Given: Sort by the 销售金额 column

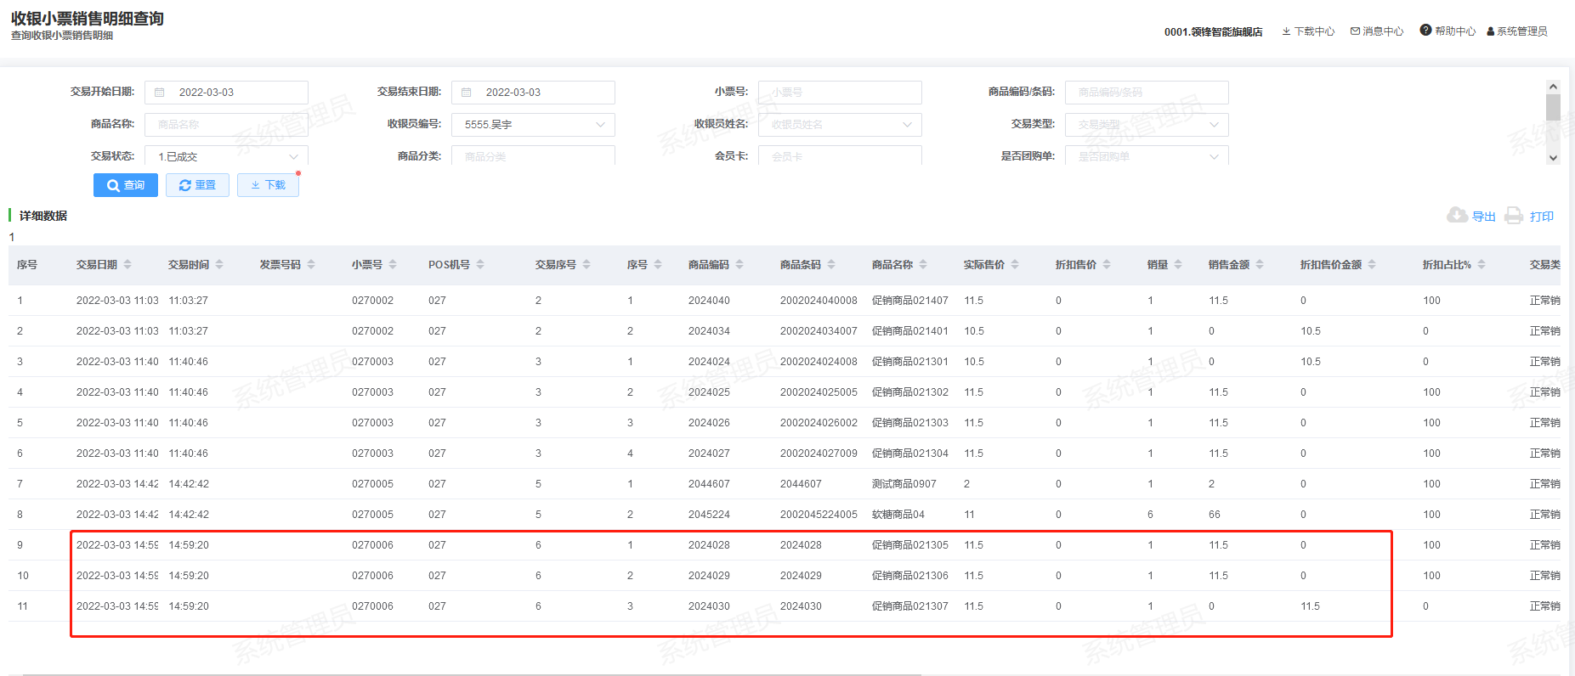Looking at the screenshot, I should (x=1260, y=265).
